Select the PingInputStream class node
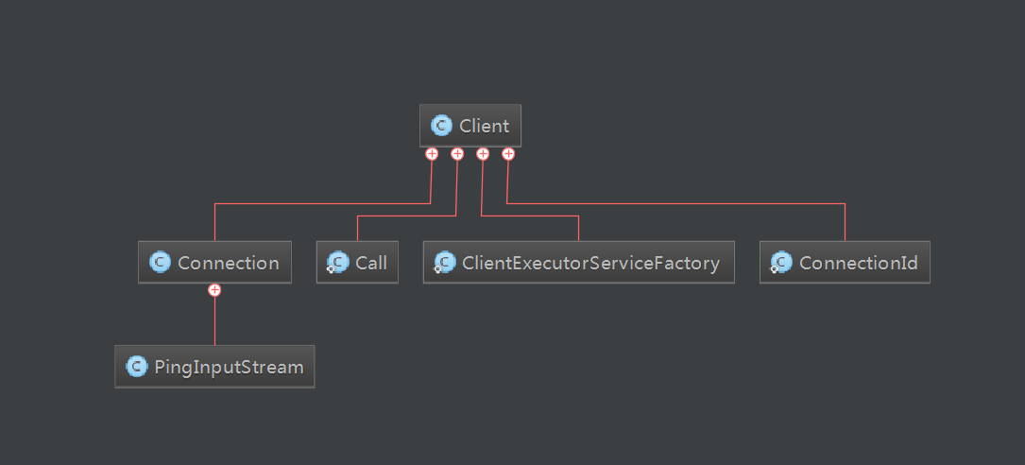Screen dimensions: 1025x465 214,367
